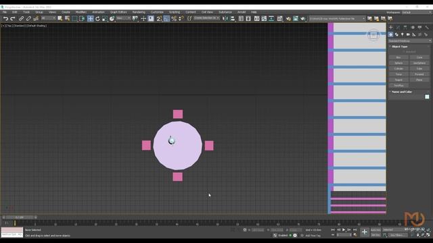Image resolution: width=433 pixels, height=243 pixels.
Task: Open the Layer Explorer toggle icon
Action: (248, 19)
